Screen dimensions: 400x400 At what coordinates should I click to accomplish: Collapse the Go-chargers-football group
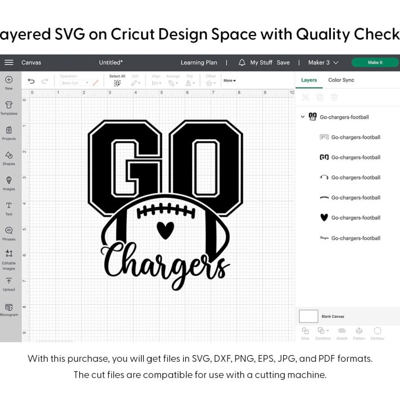point(303,117)
